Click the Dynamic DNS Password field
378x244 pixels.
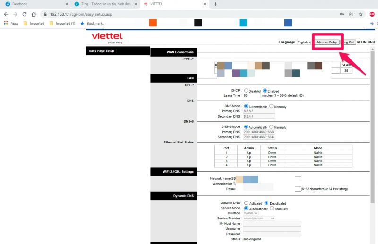pos(272,234)
